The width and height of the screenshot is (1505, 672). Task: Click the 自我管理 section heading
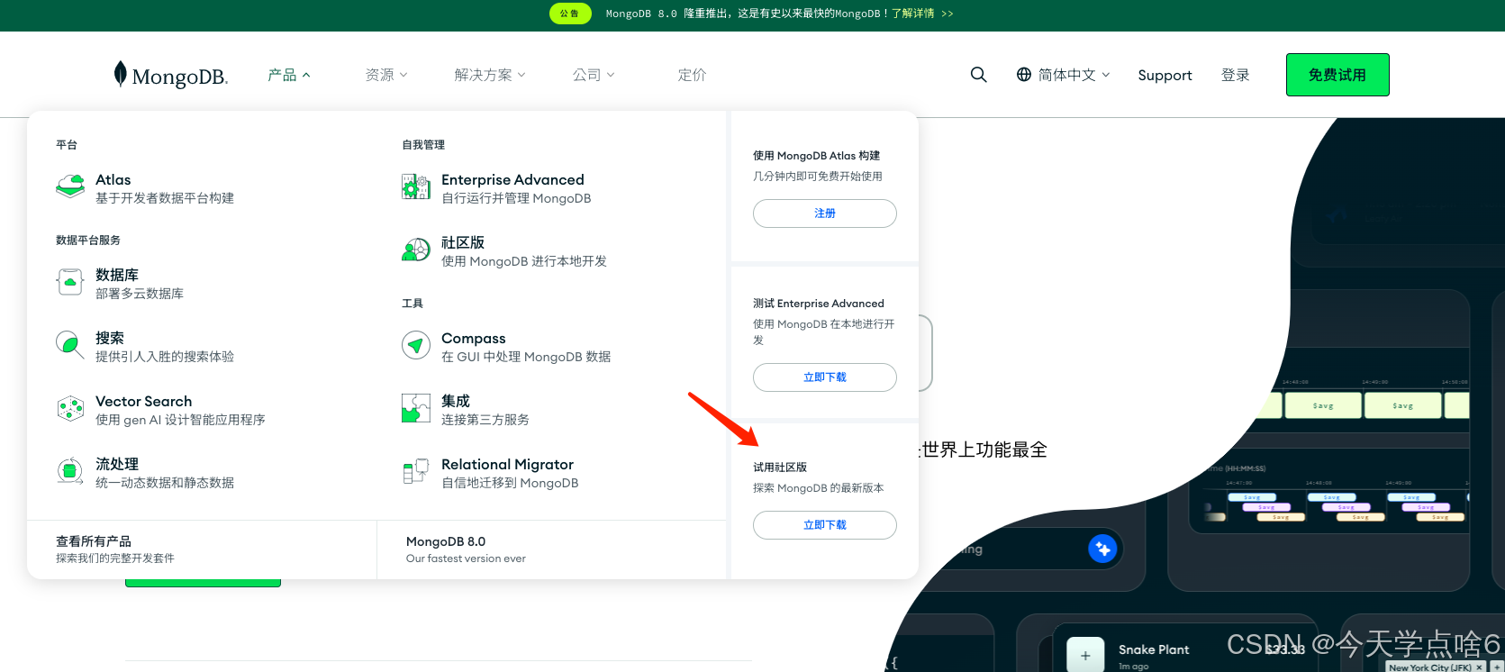(423, 144)
